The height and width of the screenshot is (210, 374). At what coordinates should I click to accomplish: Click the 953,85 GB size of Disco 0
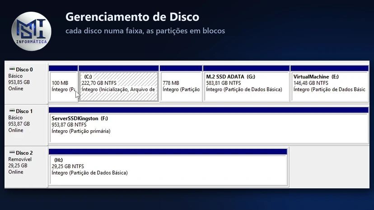pos(19,82)
